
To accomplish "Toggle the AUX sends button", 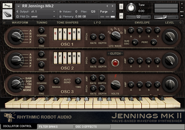I will click(182, 12).
